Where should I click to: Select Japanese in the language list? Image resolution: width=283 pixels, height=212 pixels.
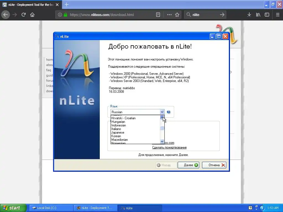click(135, 132)
